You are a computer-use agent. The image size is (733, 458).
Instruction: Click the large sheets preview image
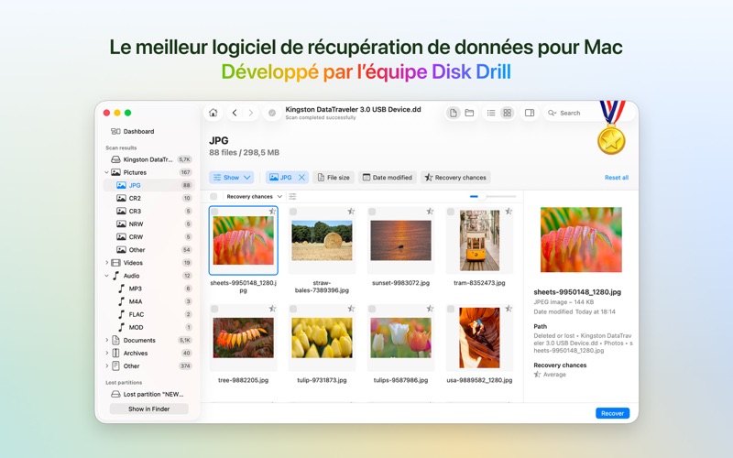pos(581,240)
